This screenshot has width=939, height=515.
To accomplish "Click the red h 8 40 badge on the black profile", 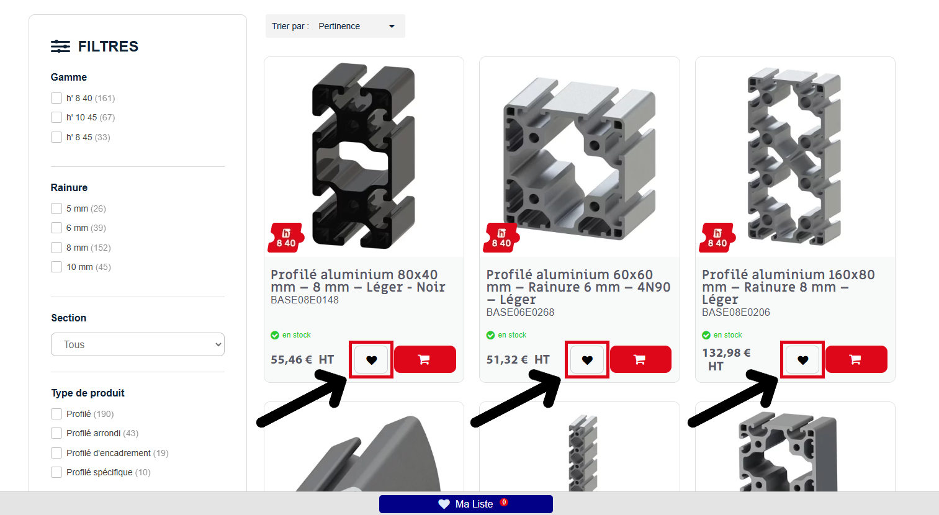I will point(286,238).
